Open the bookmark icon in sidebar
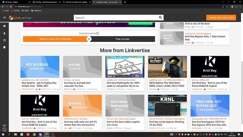Viewport: 243px width, 137px height. coord(4,47)
